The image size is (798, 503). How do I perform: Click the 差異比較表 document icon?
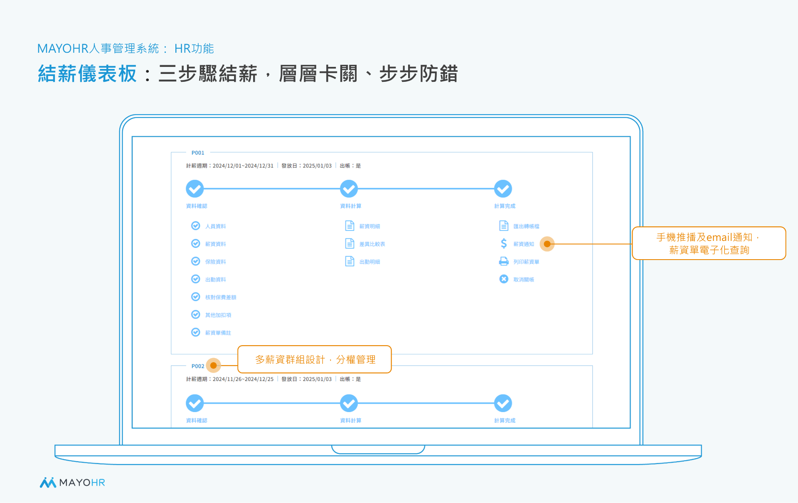[350, 243]
